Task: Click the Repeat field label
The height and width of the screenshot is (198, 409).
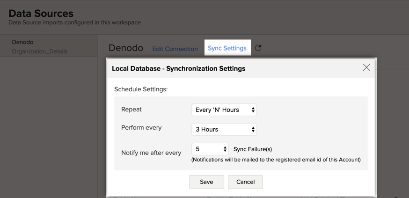Action: (x=131, y=110)
